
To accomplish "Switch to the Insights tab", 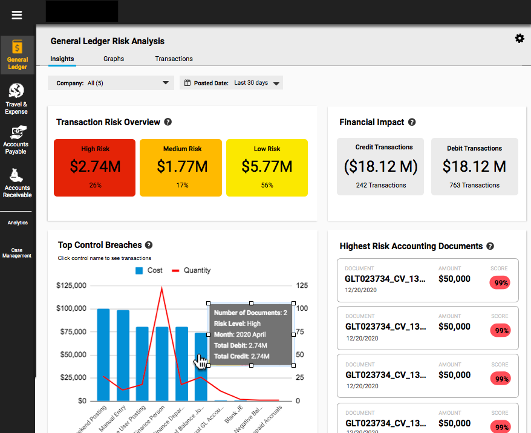I will (x=62, y=59).
